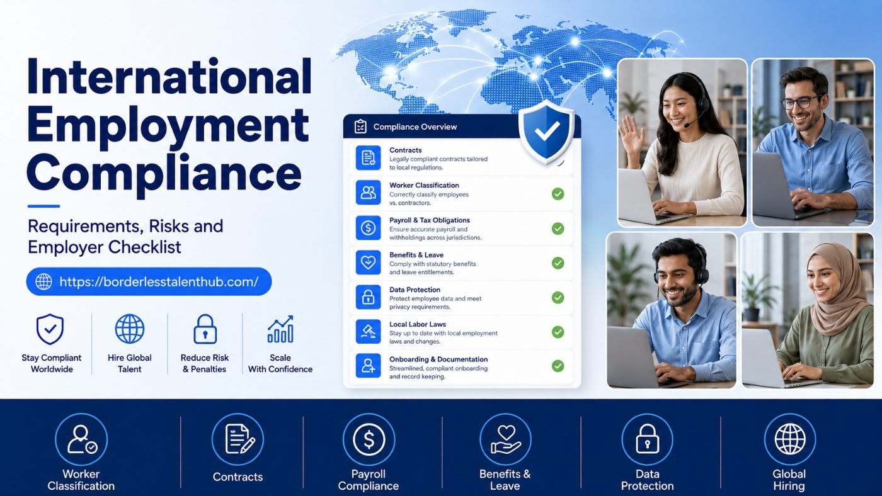Viewport: 882px width, 496px height.
Task: Select the Contracts checklist row title
Action: coord(407,150)
